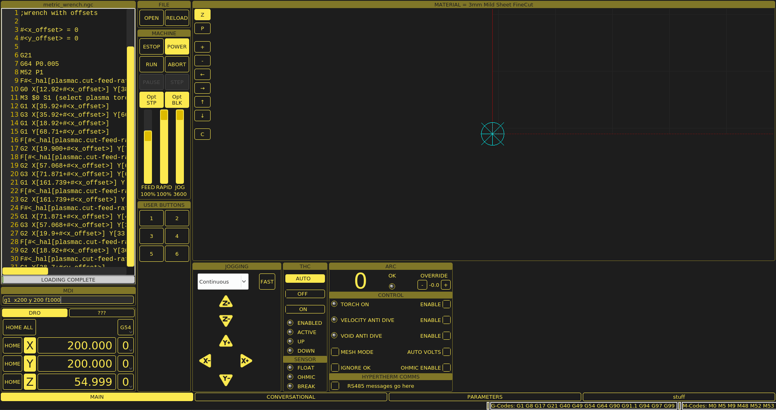Viewport: 776px width, 410px height.
Task: Open the Y axis offset dropdown
Action: click(126, 364)
